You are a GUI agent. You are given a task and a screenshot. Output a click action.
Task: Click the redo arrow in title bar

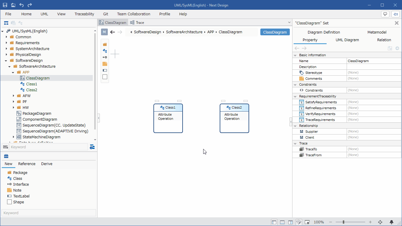(30, 5)
